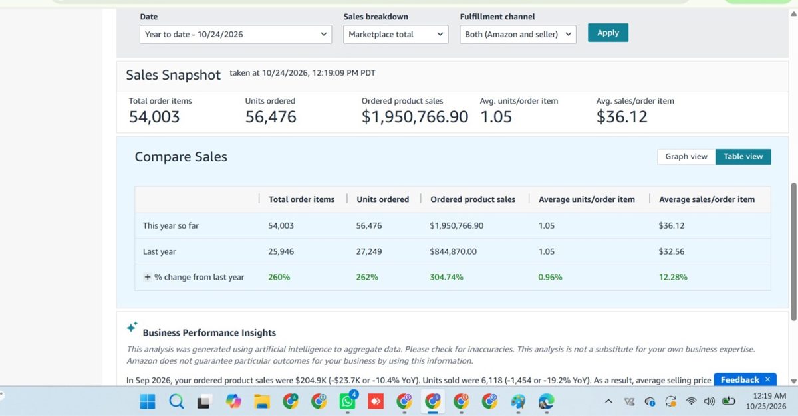Click the Units ordered column header
Viewport: 798px width, 416px height.
(382, 199)
